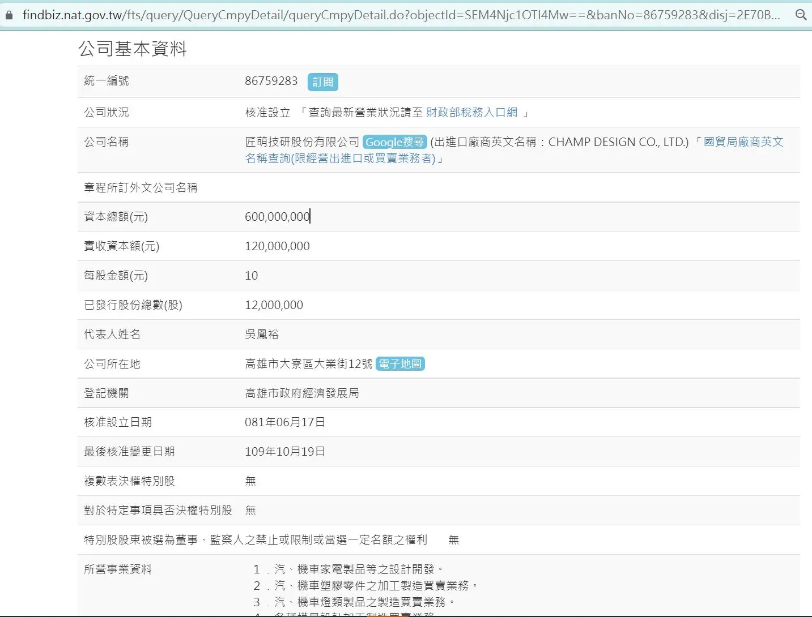Click the findbiz.nat.gov.tw URL field

(x=397, y=15)
